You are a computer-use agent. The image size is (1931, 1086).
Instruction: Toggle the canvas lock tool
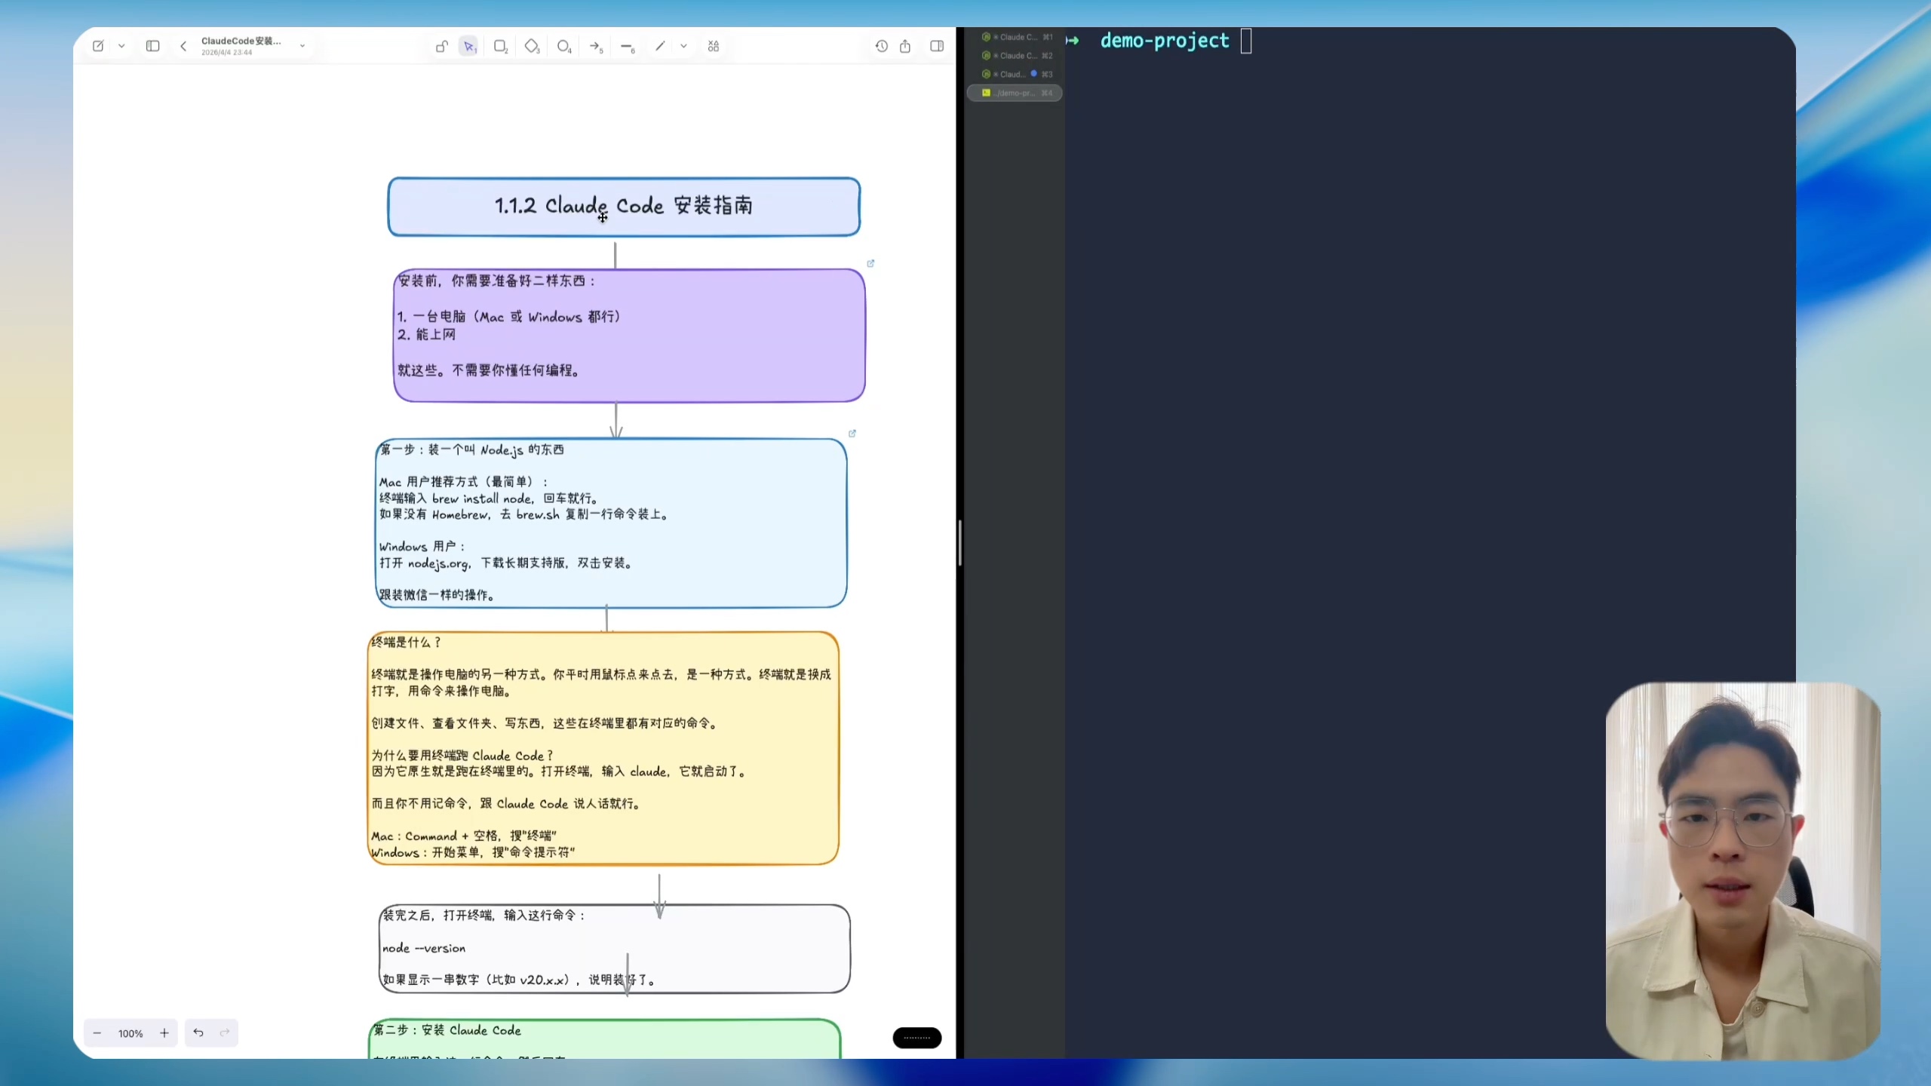pyautogui.click(x=442, y=46)
